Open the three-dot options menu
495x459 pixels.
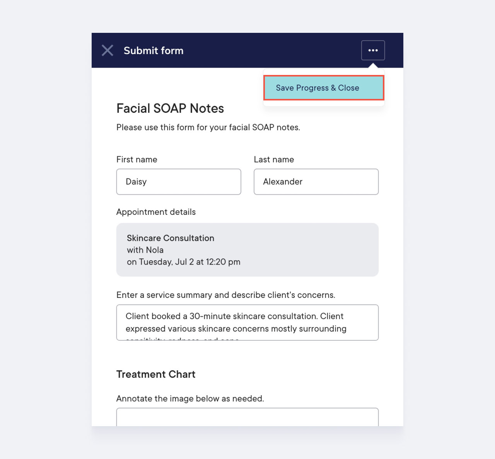[373, 50]
